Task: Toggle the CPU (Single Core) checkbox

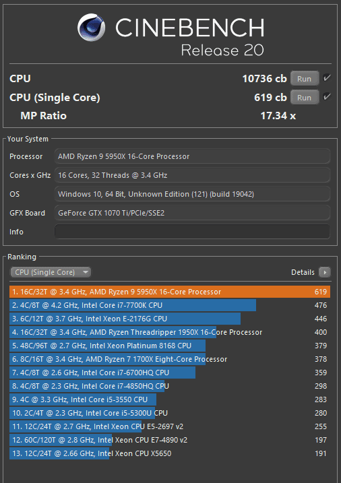Action: tap(327, 97)
